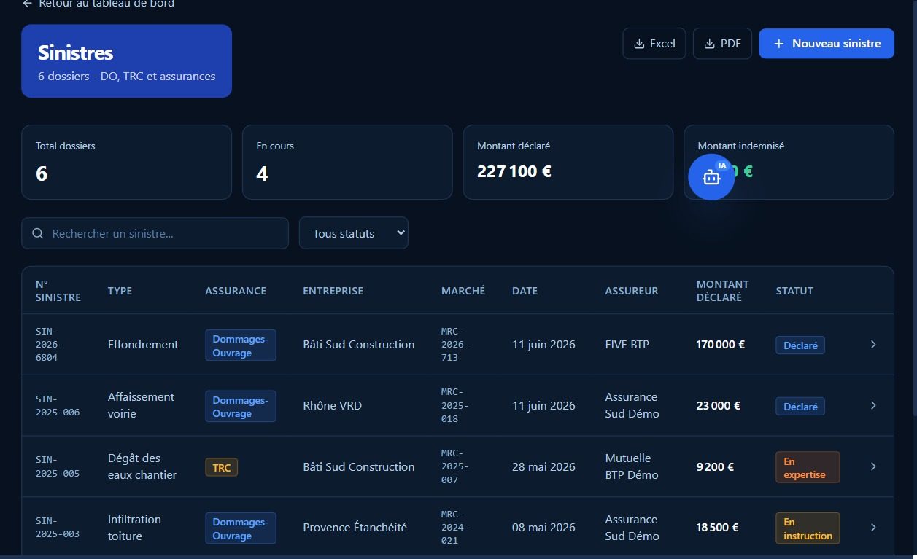Click the Statut column header
The height and width of the screenshot is (559, 917).
tap(794, 291)
